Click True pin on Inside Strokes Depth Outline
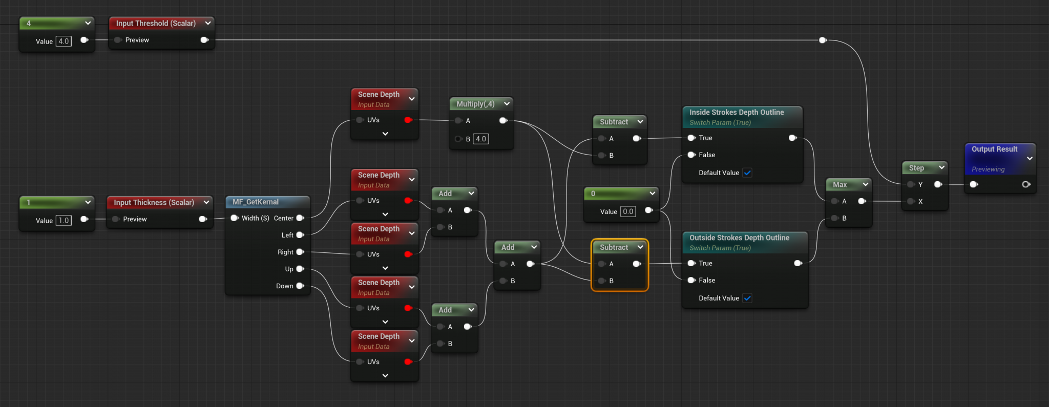The width and height of the screenshot is (1049, 407). pos(691,138)
